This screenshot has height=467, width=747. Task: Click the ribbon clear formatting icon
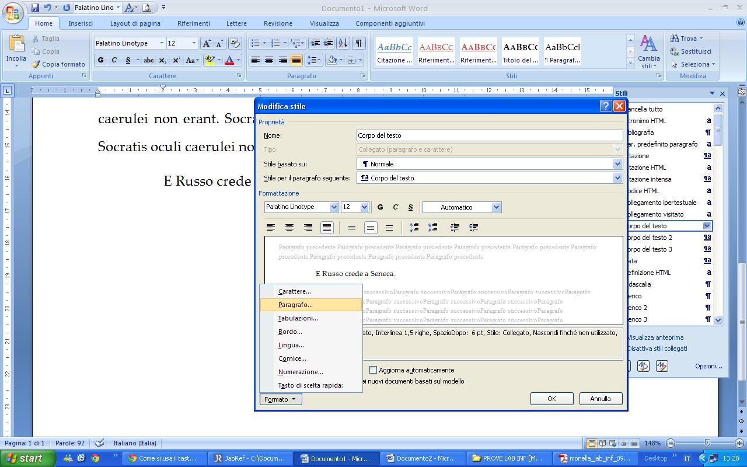tap(235, 43)
